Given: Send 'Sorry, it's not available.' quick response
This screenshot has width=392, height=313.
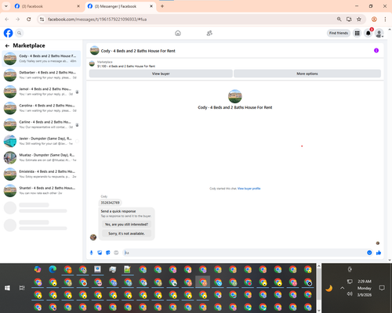Looking at the screenshot, I should pos(126,233).
